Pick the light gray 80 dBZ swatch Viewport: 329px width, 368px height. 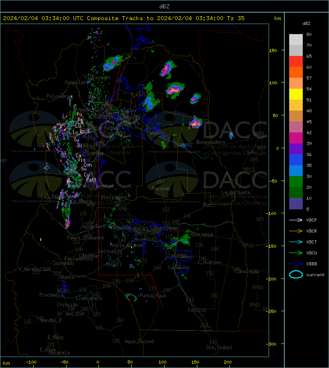[x=296, y=39]
